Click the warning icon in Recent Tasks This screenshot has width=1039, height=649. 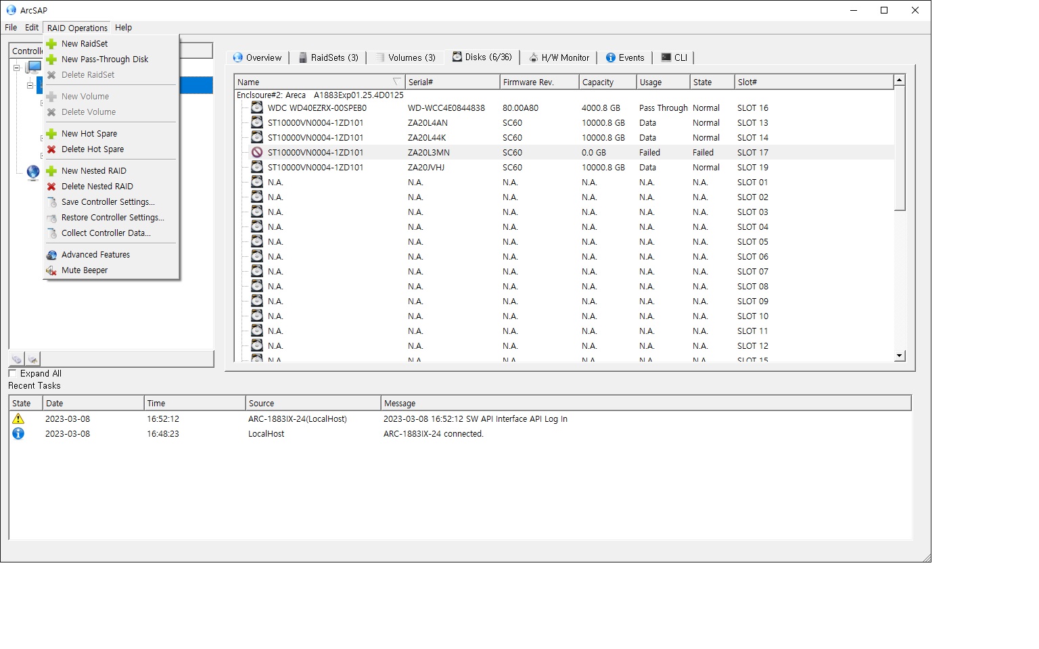pyautogui.click(x=18, y=418)
